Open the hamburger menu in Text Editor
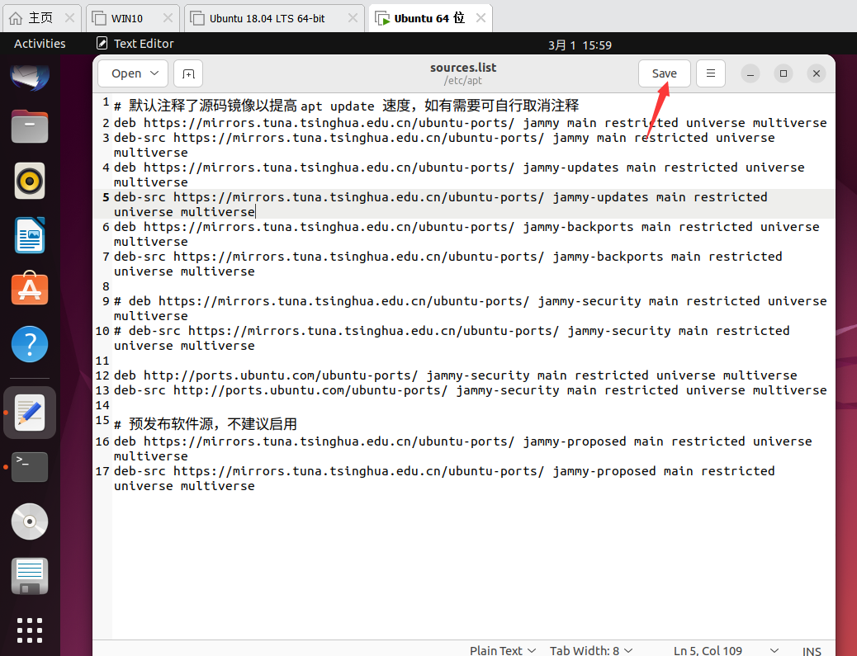The image size is (857, 656). click(711, 73)
